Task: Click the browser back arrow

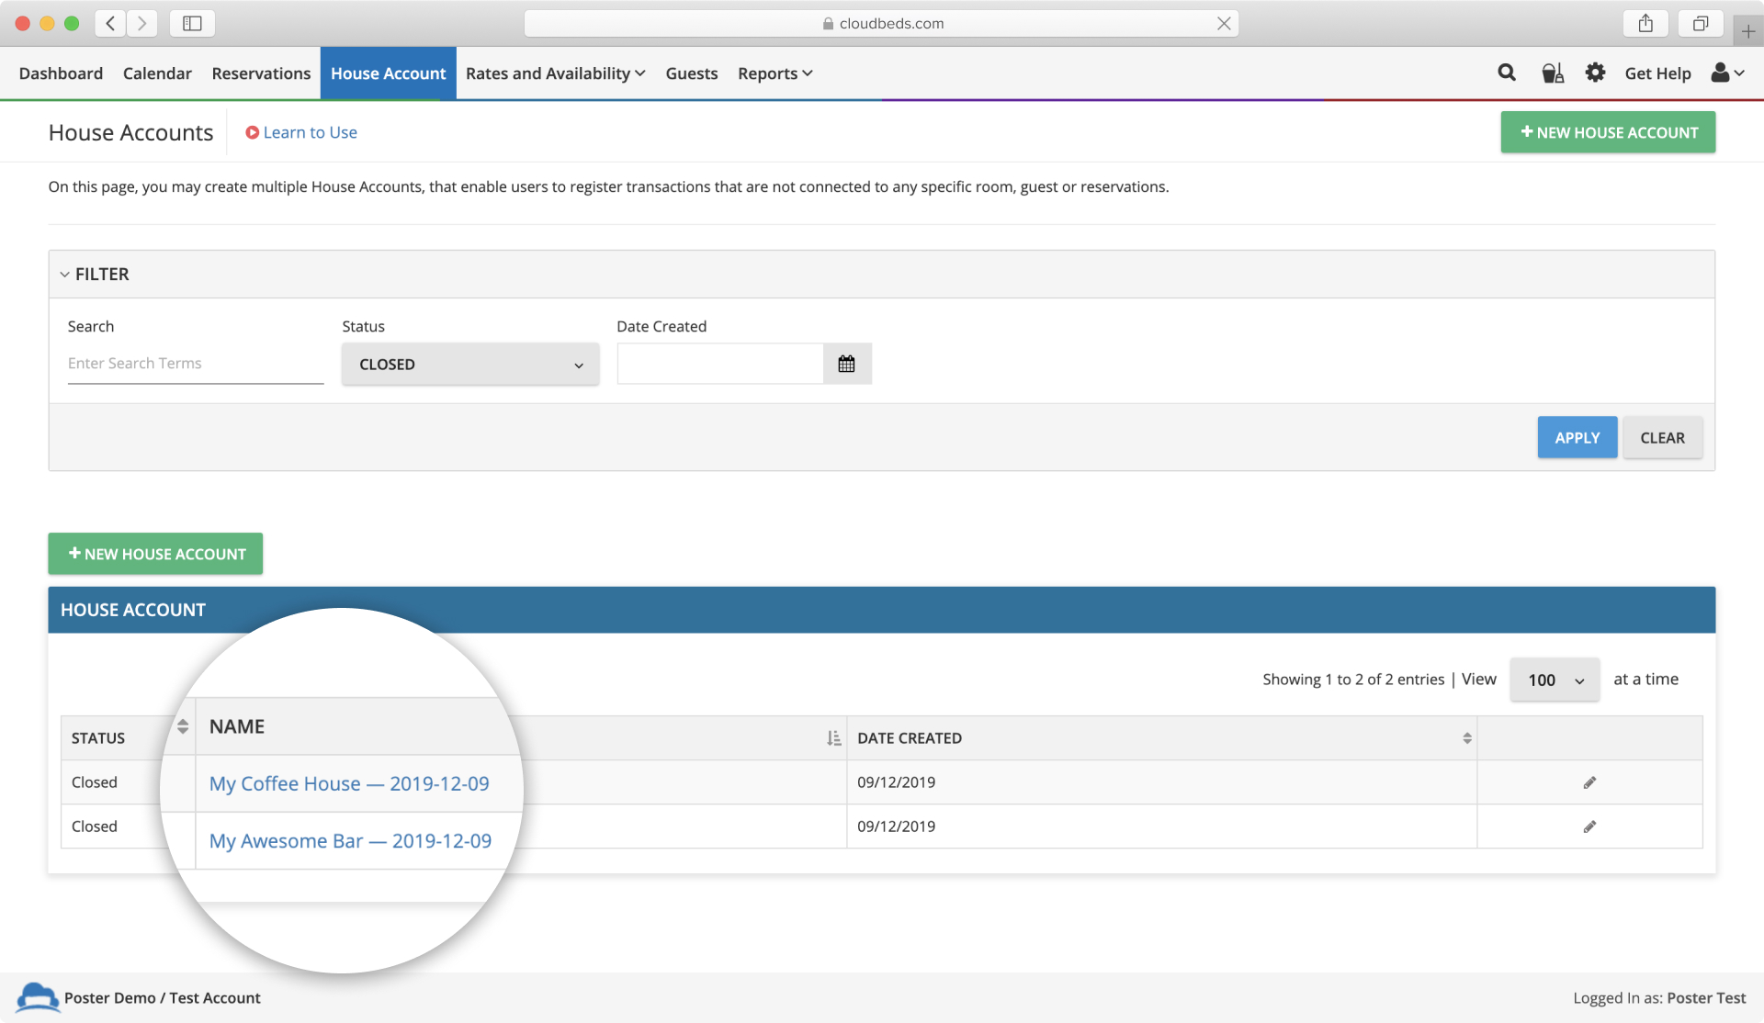Action: pyautogui.click(x=110, y=23)
